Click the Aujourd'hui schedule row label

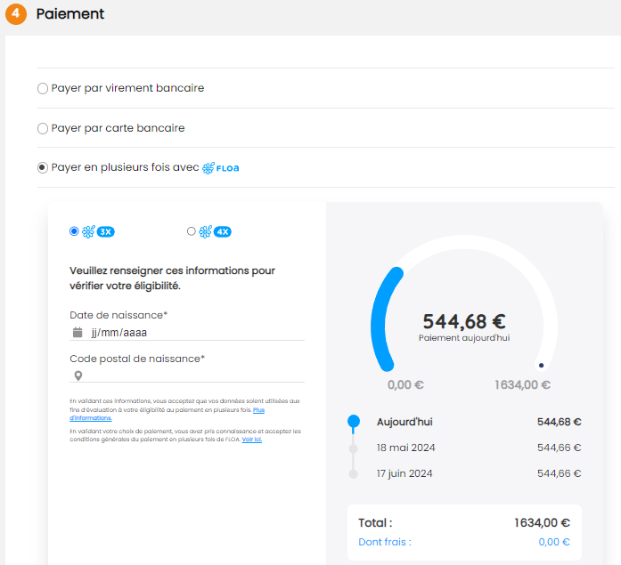click(404, 422)
